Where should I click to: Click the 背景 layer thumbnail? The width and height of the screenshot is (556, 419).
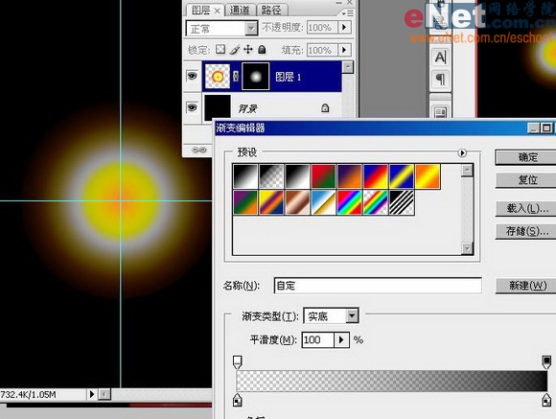click(x=218, y=107)
